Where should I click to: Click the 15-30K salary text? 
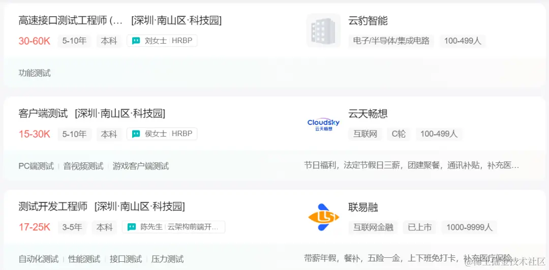pos(35,134)
